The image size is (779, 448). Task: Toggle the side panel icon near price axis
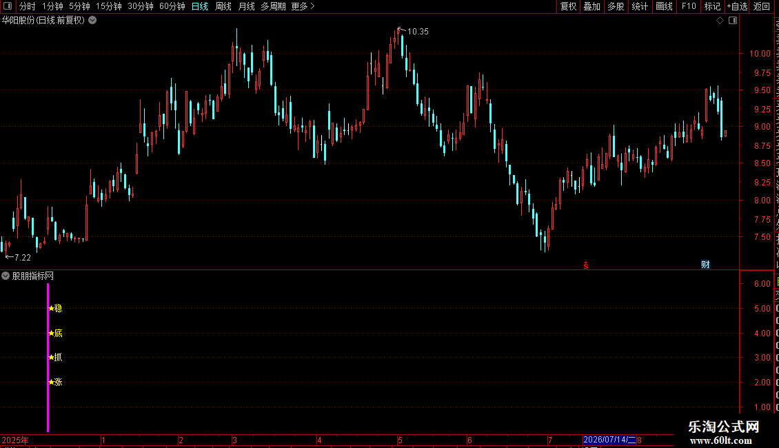point(733,21)
